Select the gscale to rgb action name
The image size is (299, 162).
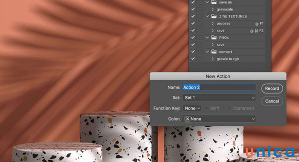(x=228, y=59)
